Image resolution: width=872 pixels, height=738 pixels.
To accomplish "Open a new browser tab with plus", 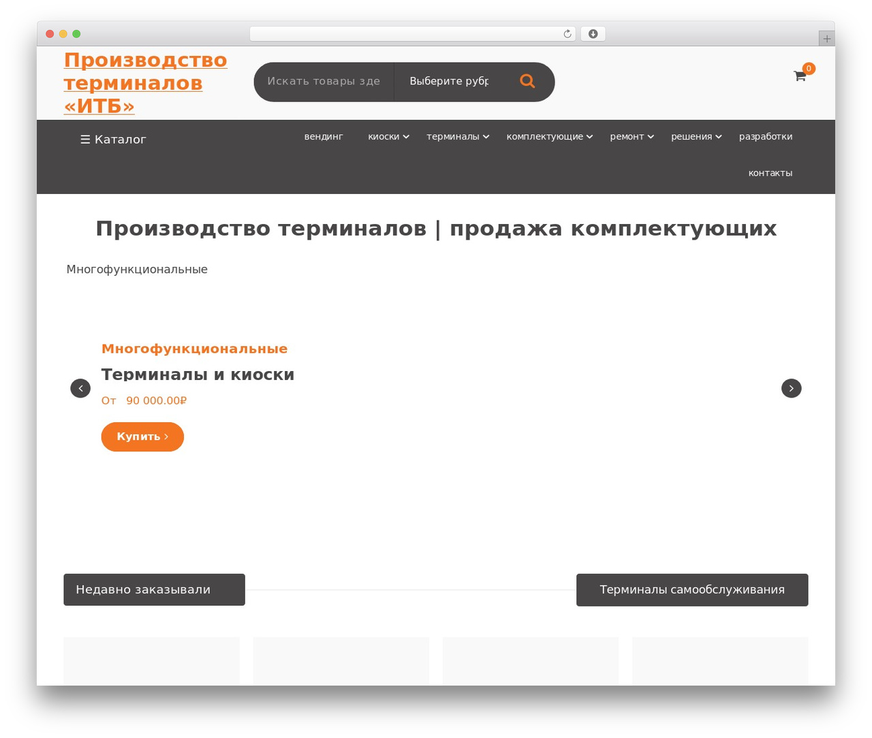I will coord(826,39).
